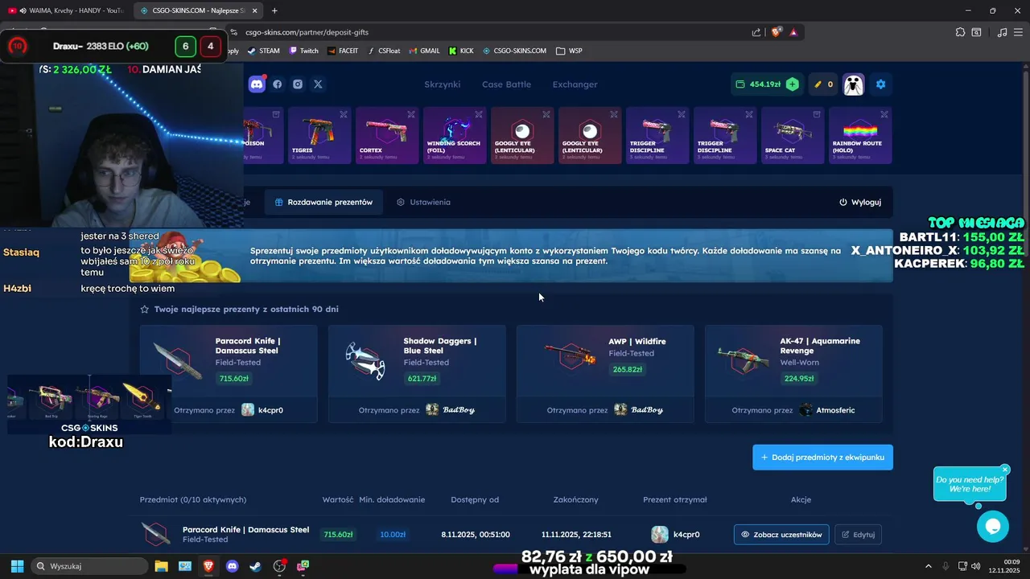Click the Brave Rewards triangle icon

click(x=793, y=32)
